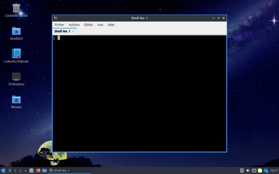Close the Shell No. 1 tab
The width and height of the screenshot is (279, 174).
pos(73,31)
